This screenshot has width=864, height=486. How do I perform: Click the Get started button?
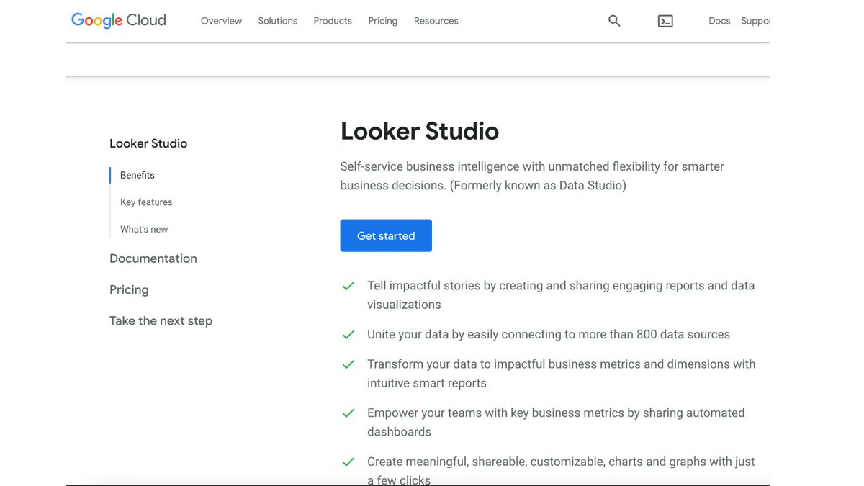pyautogui.click(x=386, y=235)
